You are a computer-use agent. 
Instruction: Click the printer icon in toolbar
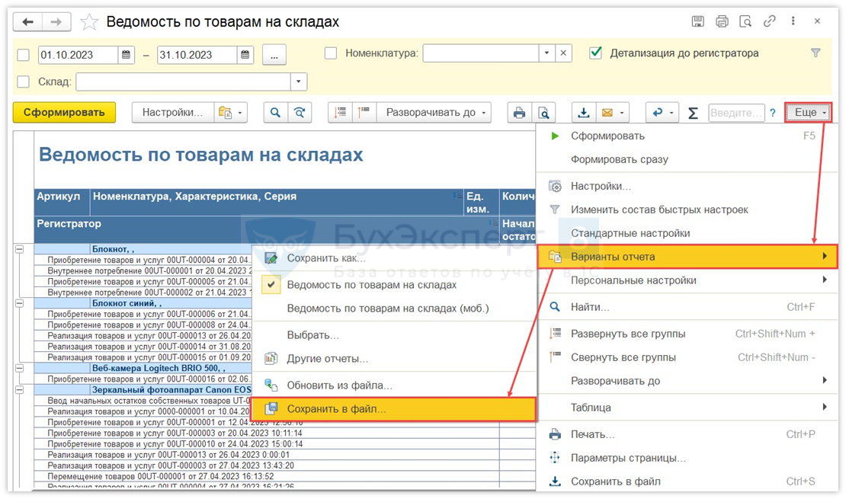(520, 113)
